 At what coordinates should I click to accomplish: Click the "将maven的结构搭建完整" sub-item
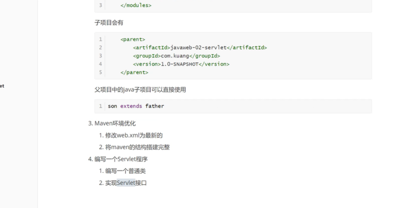(137, 147)
